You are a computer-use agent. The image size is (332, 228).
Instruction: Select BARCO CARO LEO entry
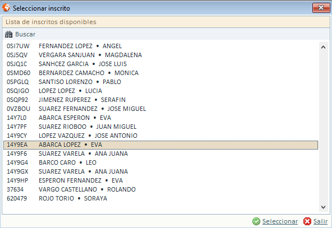[161, 162]
